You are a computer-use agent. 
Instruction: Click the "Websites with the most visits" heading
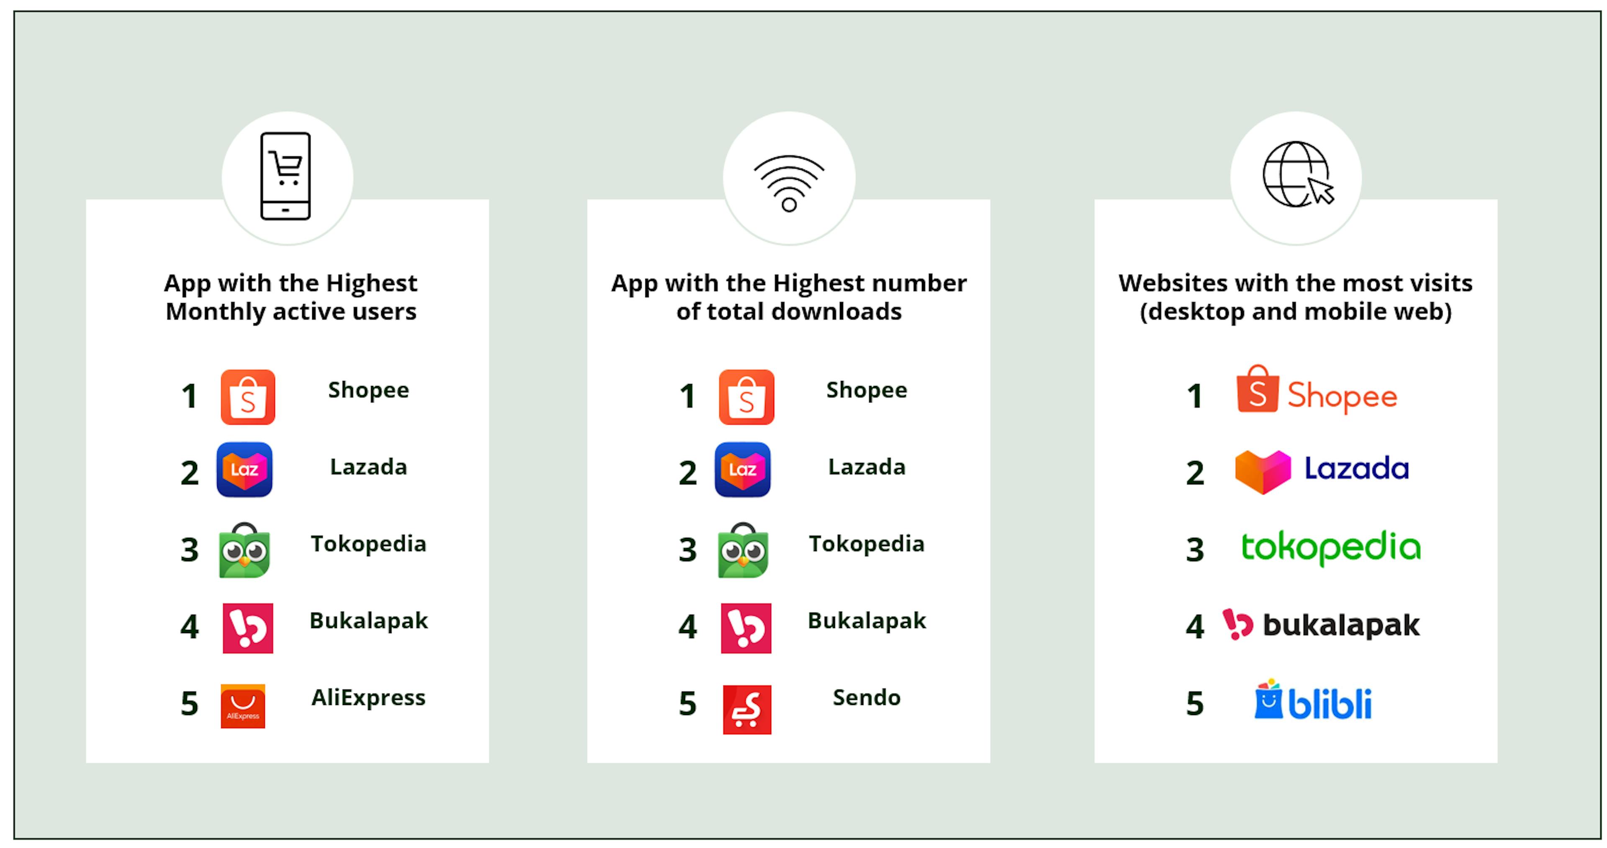tap(1295, 297)
